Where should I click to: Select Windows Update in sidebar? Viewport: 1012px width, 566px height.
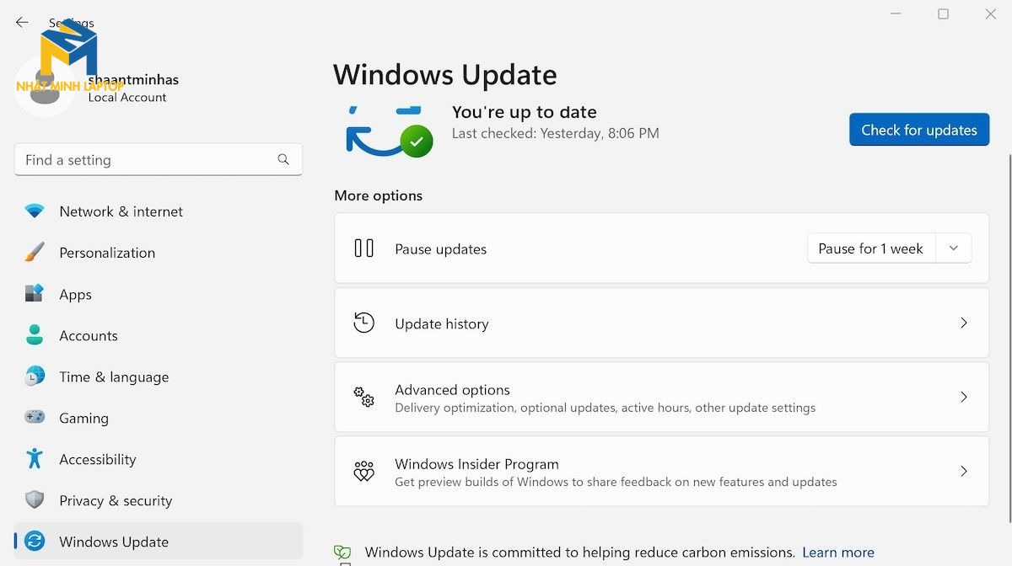tap(159, 542)
